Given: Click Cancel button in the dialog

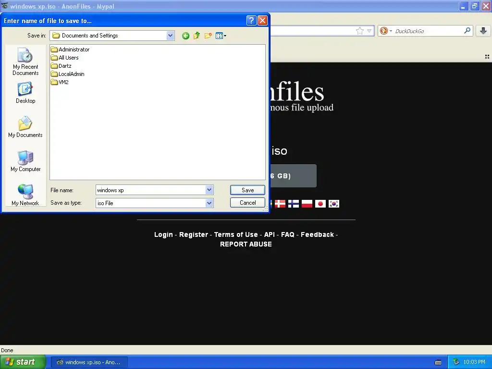Looking at the screenshot, I should [247, 203].
